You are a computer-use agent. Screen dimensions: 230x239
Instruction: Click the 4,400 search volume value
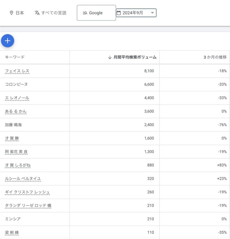149,98
